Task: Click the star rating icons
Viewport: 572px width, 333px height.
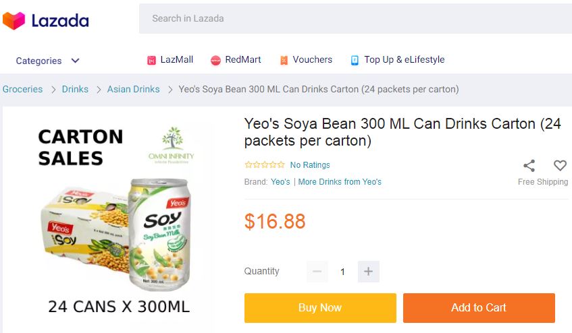Action: (x=264, y=164)
